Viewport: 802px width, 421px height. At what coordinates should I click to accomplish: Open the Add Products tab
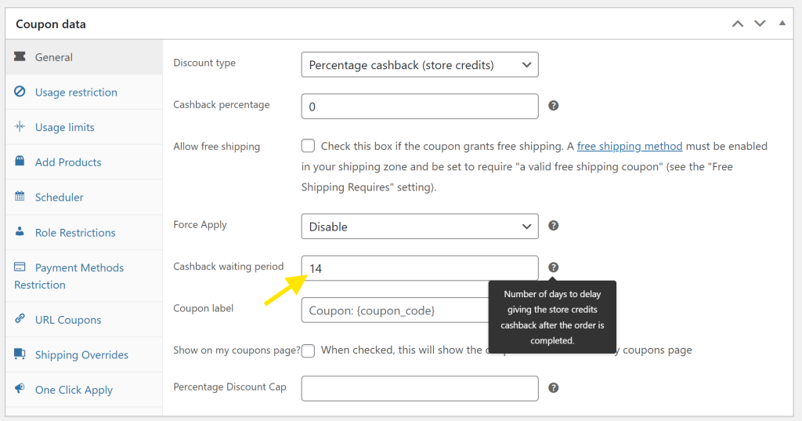(84, 162)
